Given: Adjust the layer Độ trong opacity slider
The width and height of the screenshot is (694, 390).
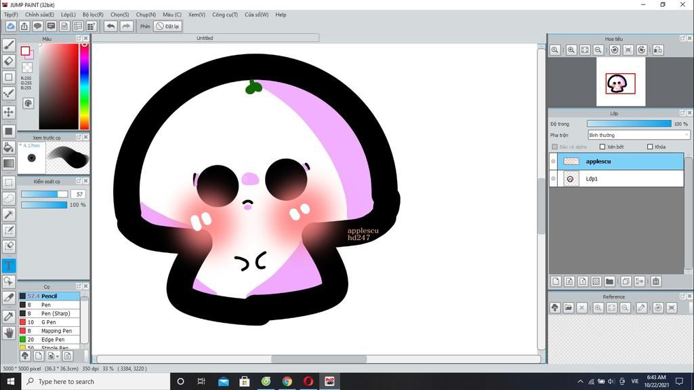Looking at the screenshot, I should (x=629, y=123).
